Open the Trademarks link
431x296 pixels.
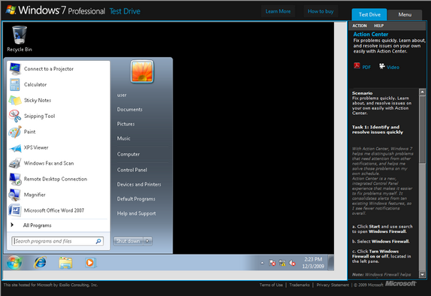coord(300,285)
